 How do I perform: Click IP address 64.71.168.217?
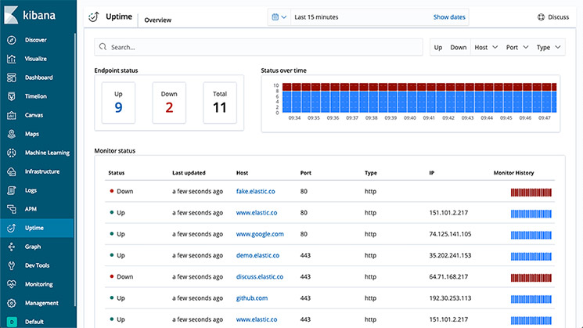(x=448, y=276)
